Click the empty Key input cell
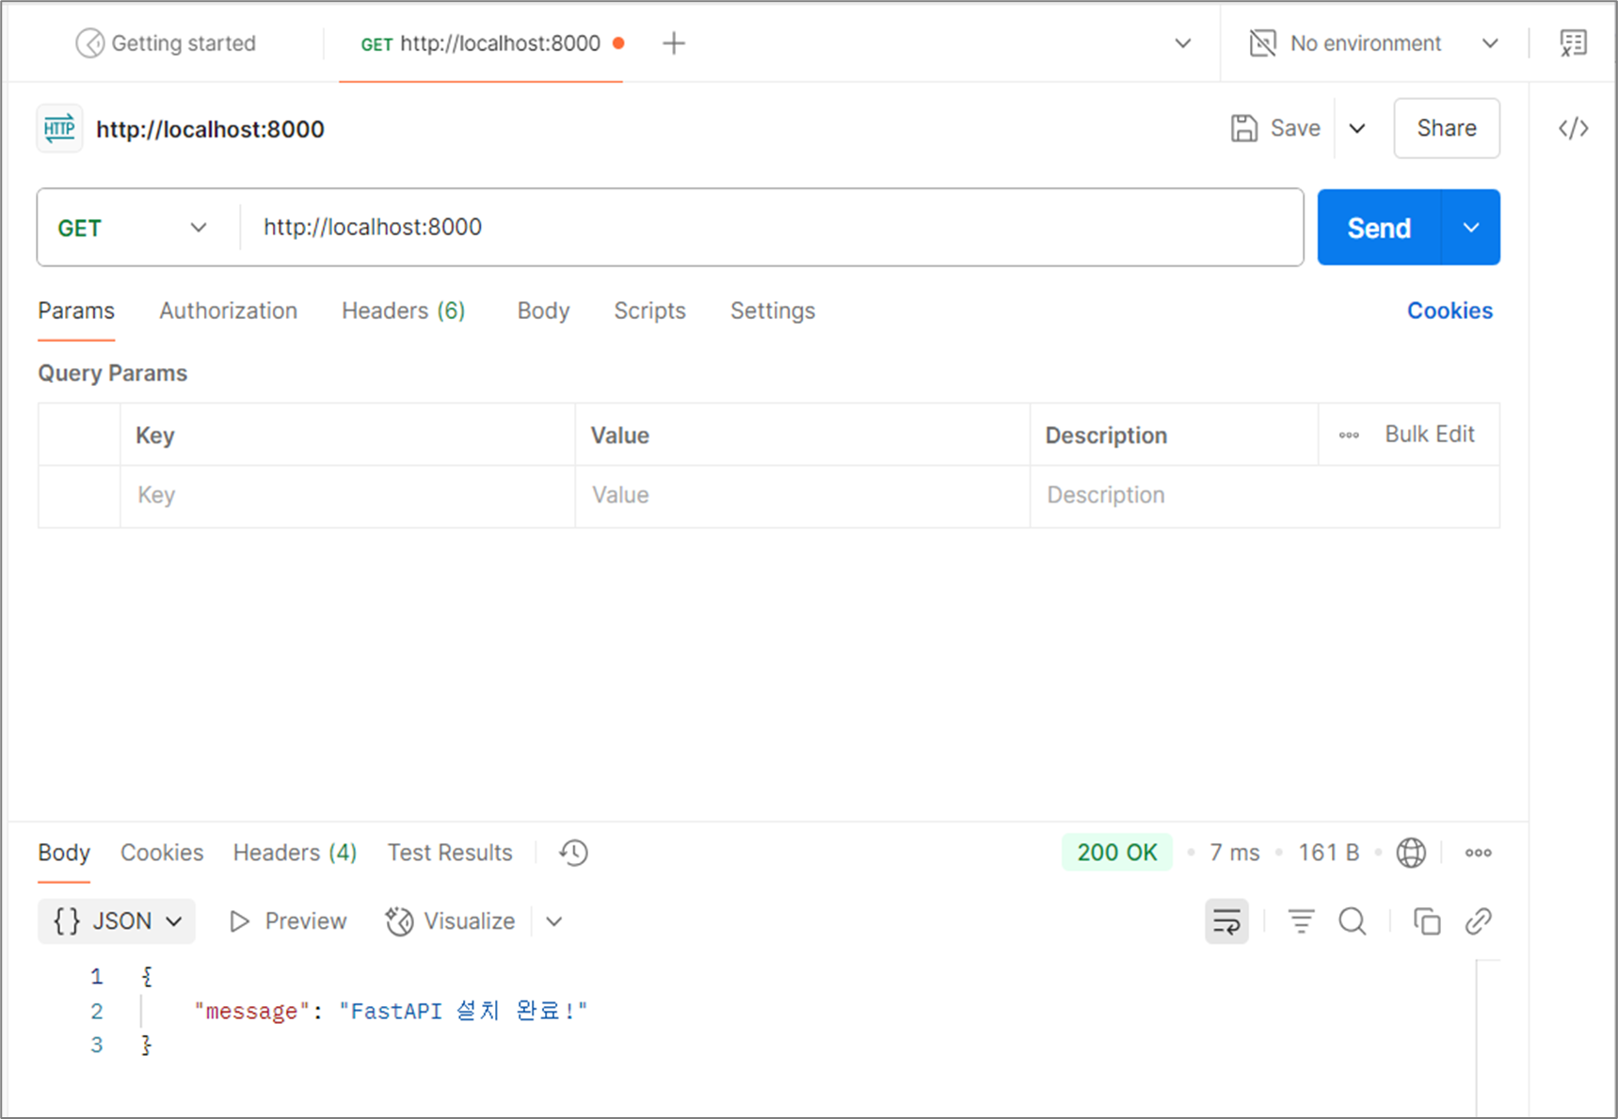The image size is (1618, 1119). [347, 495]
